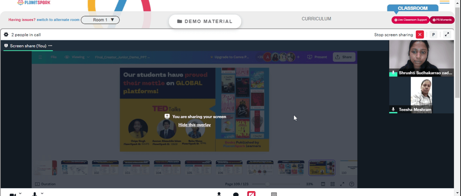Screen dimensions: 461x196
Task: Toggle Canva notes panel icon
Action: click(323, 184)
